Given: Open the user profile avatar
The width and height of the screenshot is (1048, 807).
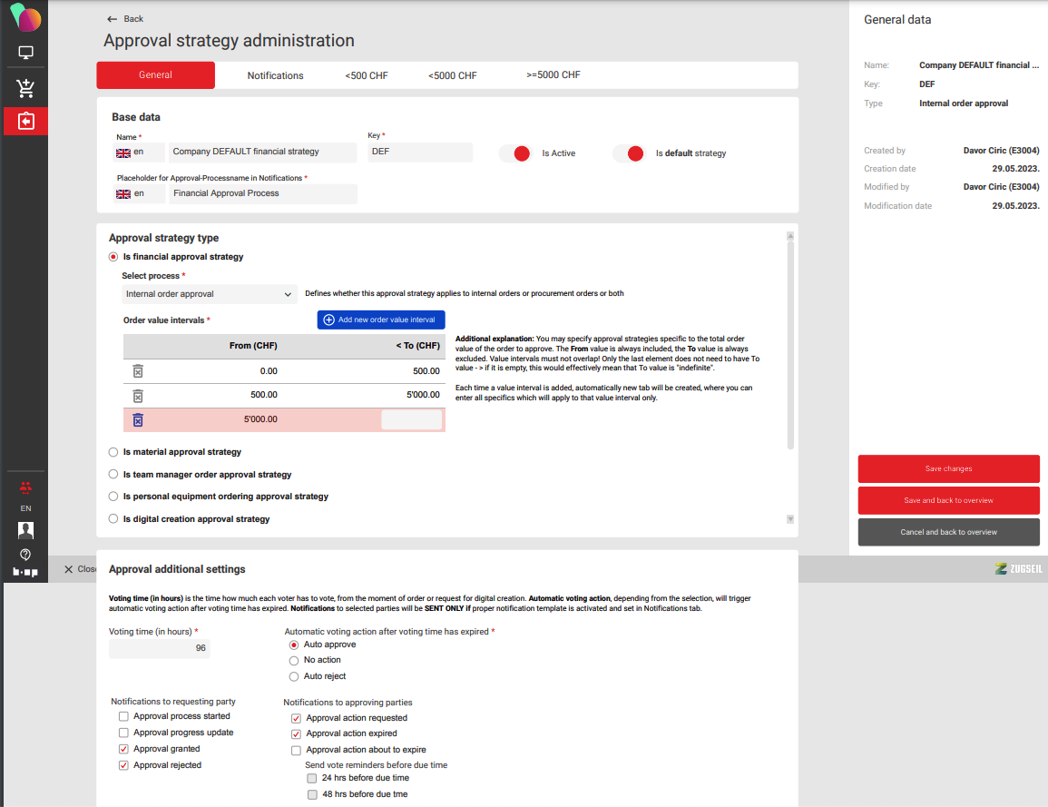Looking at the screenshot, I should click(x=25, y=530).
